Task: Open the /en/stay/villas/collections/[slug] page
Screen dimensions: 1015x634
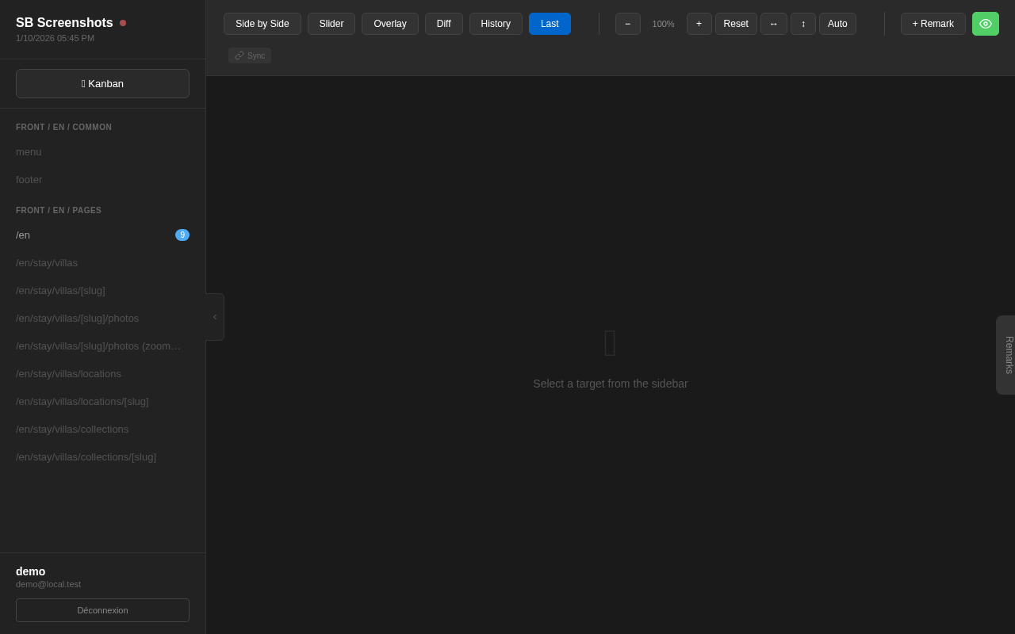Action: 103,457
